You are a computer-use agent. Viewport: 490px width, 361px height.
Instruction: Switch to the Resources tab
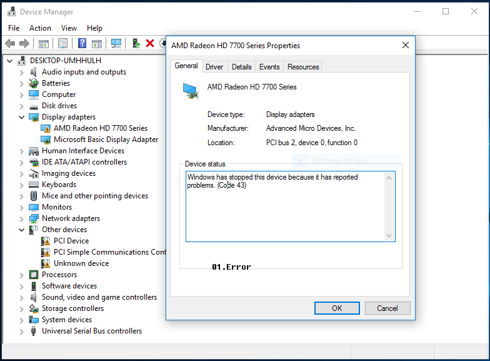click(x=303, y=67)
